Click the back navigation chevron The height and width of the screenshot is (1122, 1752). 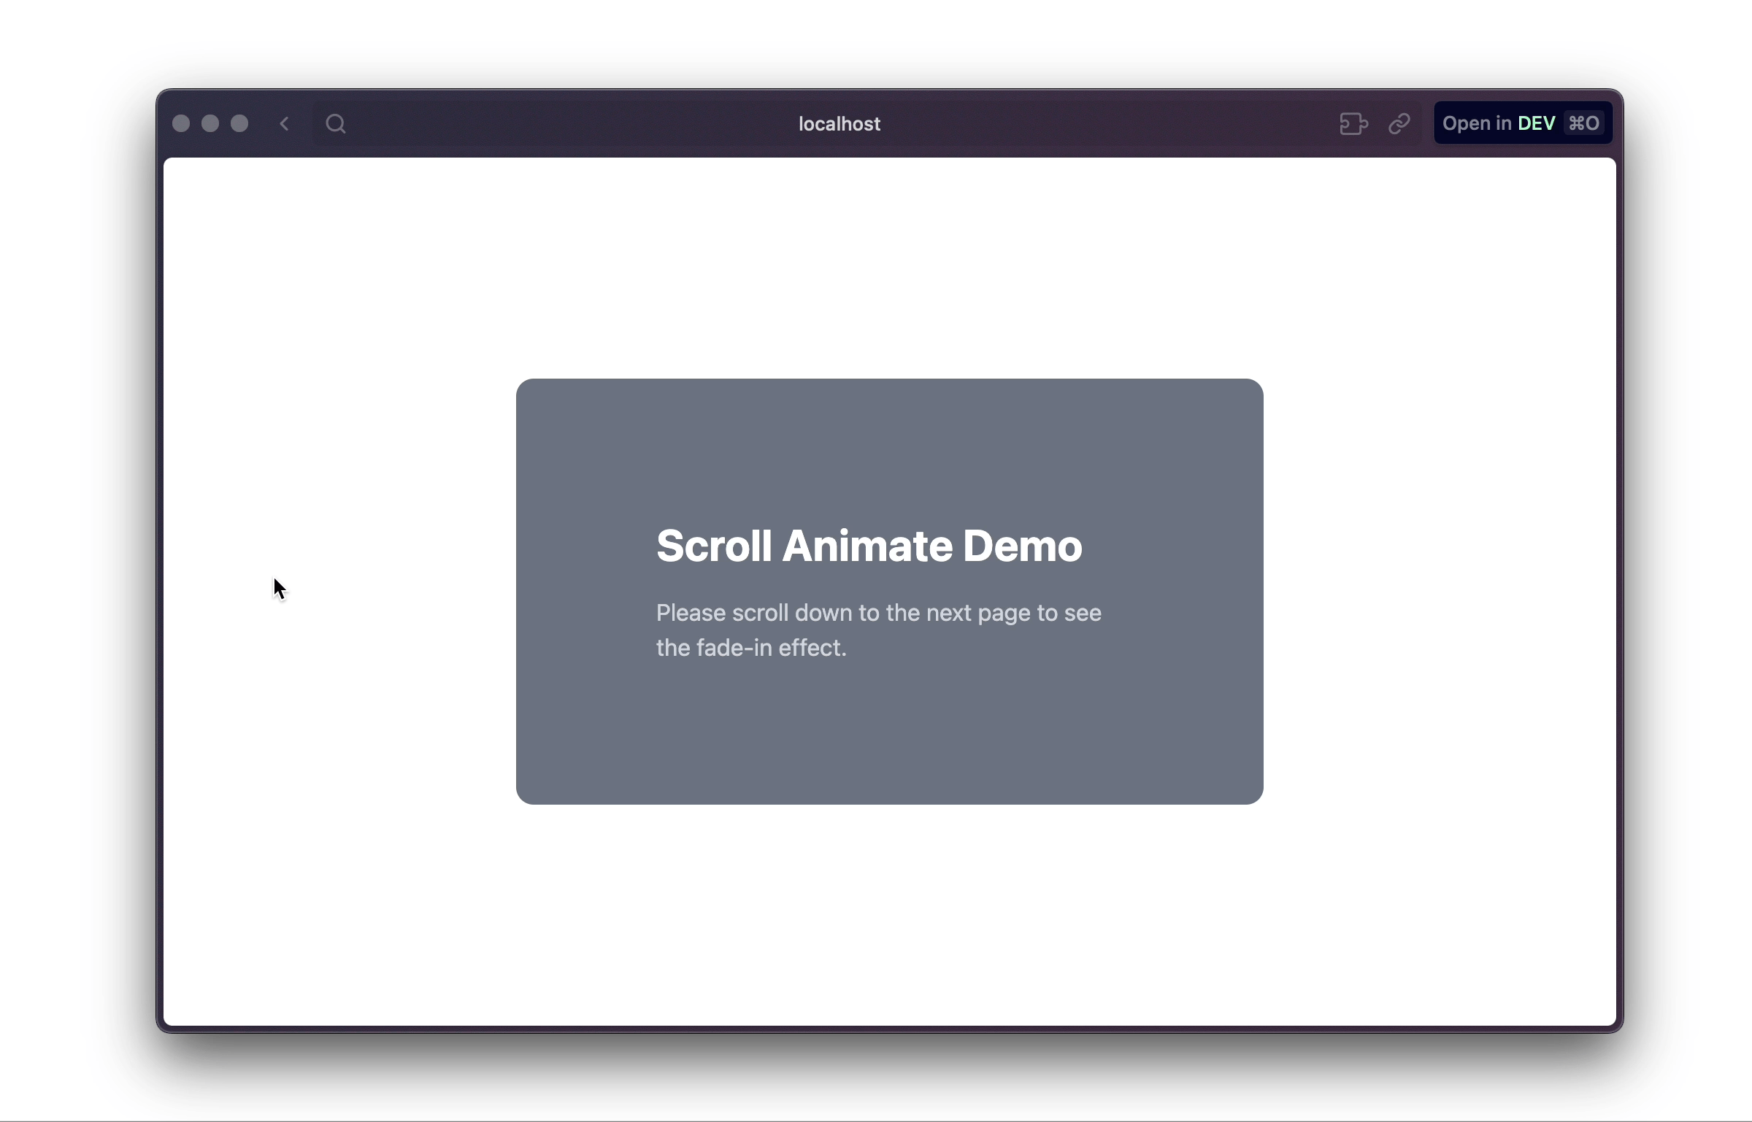[285, 124]
